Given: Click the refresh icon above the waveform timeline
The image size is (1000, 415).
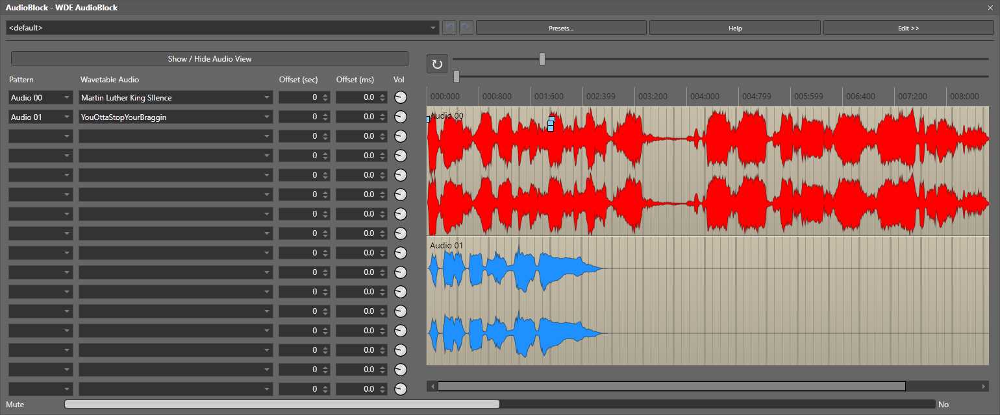Looking at the screenshot, I should click(436, 63).
